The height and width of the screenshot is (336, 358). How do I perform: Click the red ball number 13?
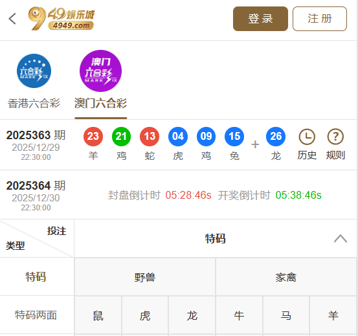[x=150, y=137]
